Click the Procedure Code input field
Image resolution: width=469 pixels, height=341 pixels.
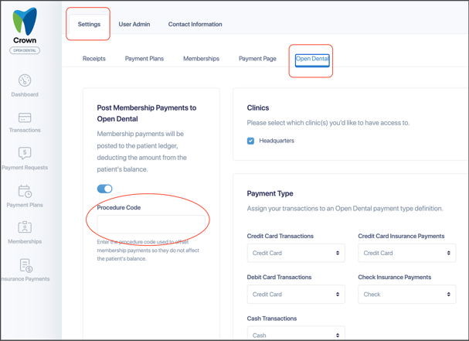(x=151, y=224)
